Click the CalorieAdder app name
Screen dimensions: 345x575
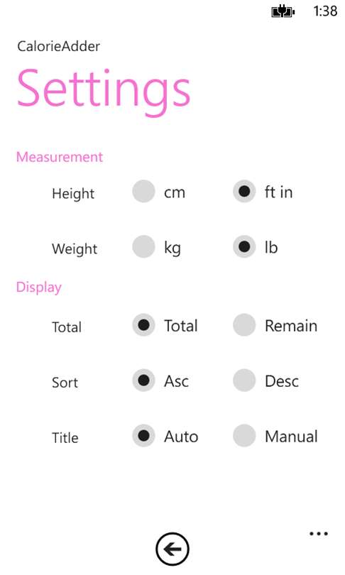[59, 46]
